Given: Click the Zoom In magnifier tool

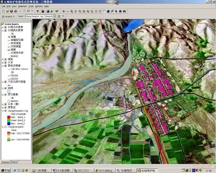Looking at the screenshot, I should (88, 11).
